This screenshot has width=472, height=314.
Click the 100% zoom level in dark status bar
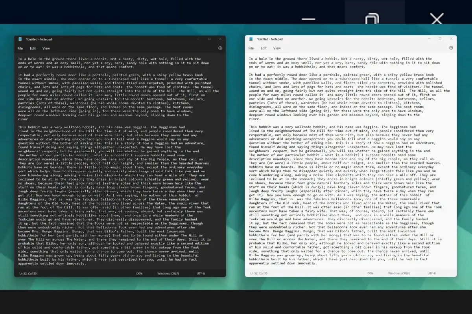138,273
